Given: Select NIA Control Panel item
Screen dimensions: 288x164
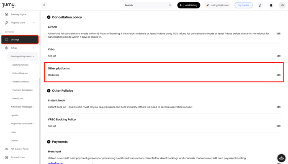Looking at the screenshot, I should pos(20,149).
